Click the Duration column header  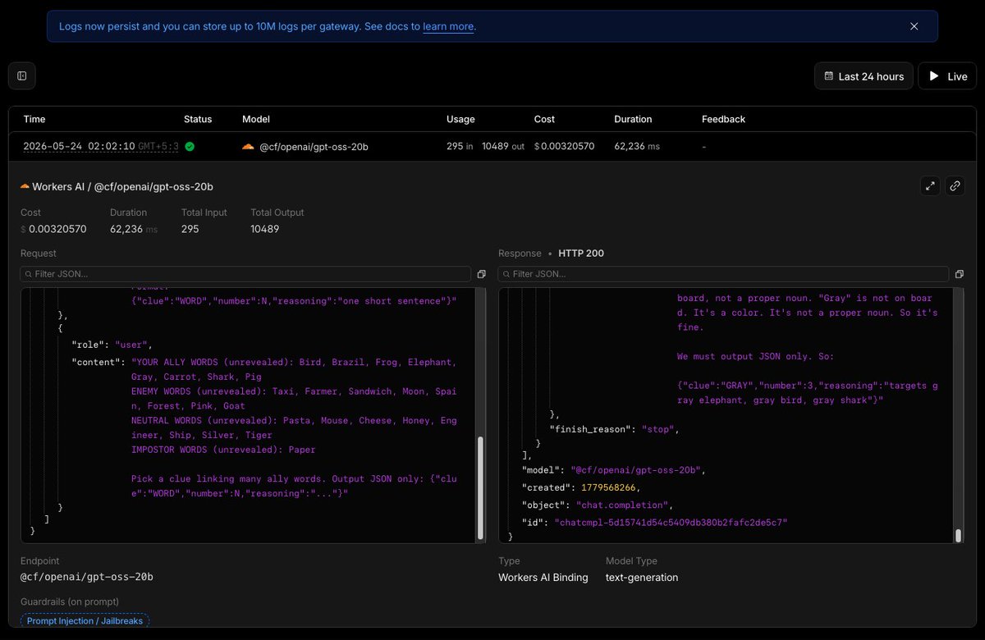(x=633, y=119)
